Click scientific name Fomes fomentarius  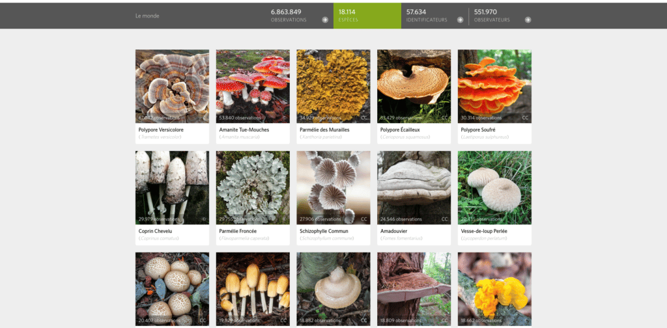coord(401,238)
